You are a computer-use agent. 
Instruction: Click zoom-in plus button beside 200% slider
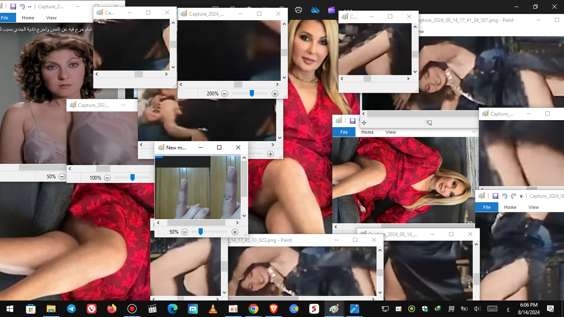click(x=275, y=94)
